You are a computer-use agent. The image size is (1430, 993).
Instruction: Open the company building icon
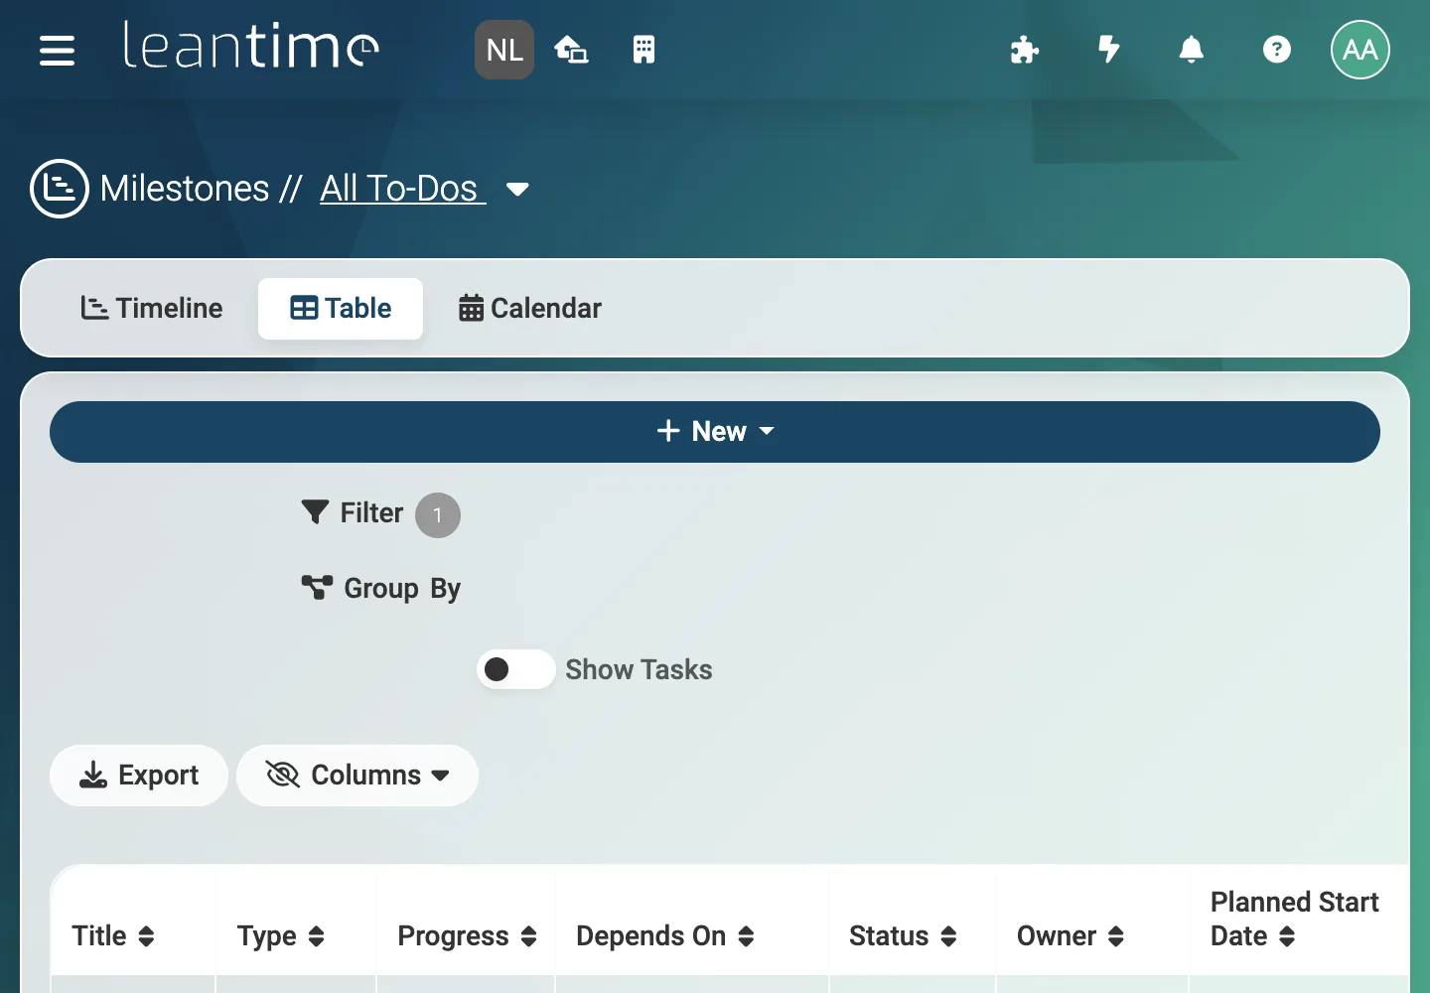point(643,50)
